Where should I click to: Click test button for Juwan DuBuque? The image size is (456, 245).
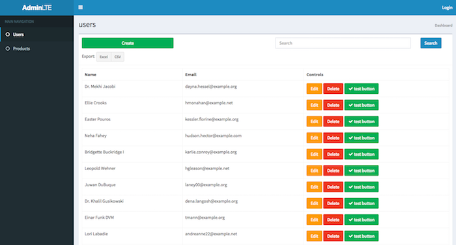pyautogui.click(x=362, y=187)
